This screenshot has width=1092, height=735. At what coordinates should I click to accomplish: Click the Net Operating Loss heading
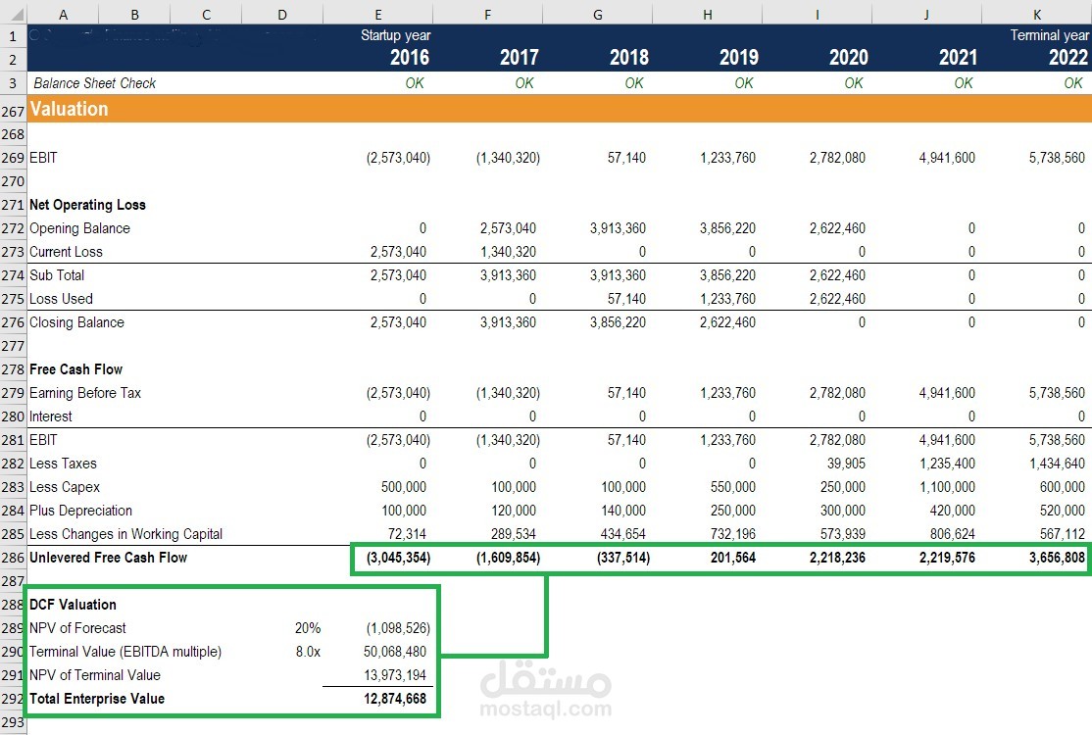point(88,205)
